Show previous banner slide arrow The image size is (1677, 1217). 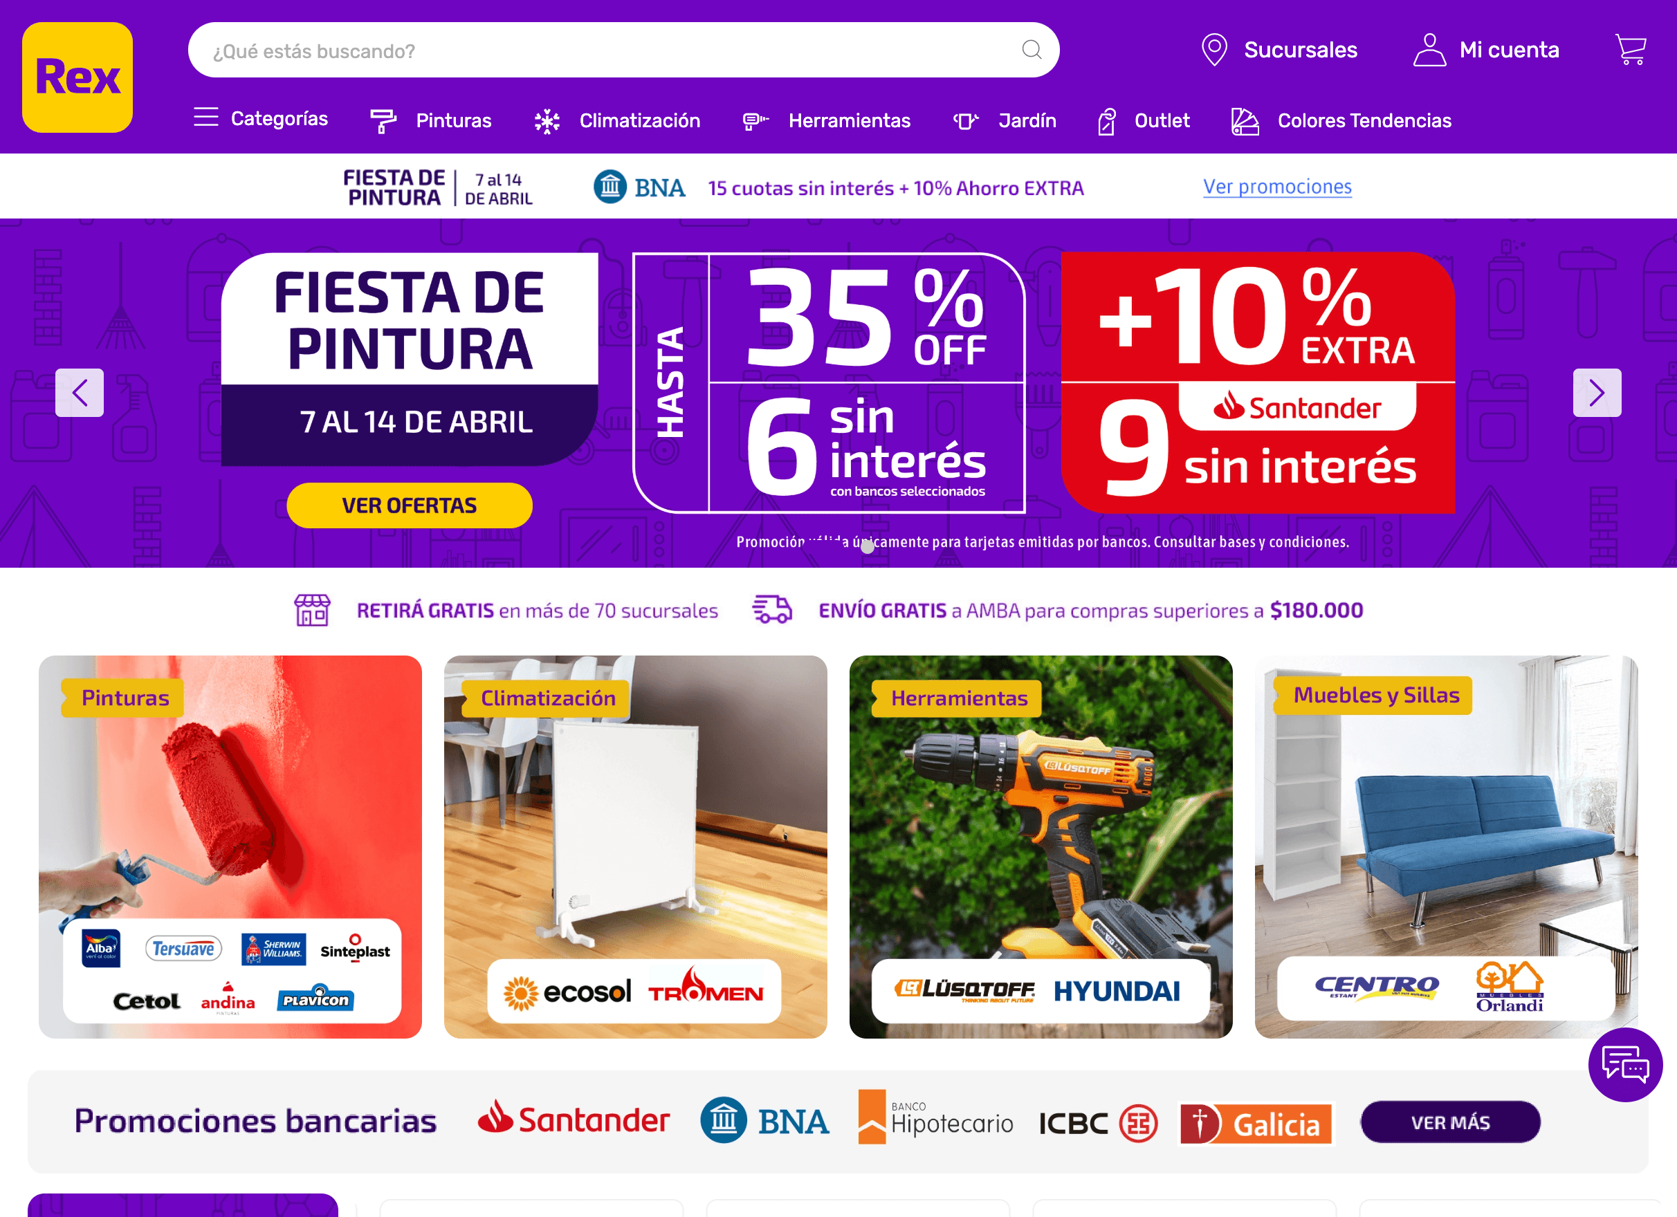(80, 392)
